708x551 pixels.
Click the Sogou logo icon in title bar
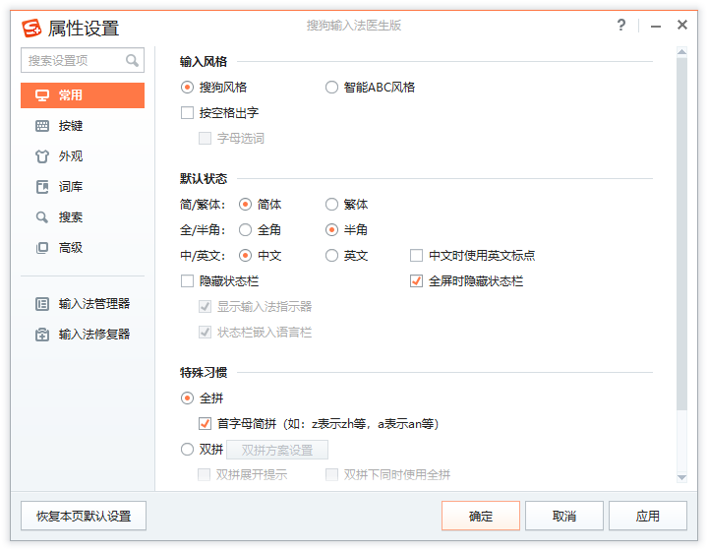pos(31,28)
